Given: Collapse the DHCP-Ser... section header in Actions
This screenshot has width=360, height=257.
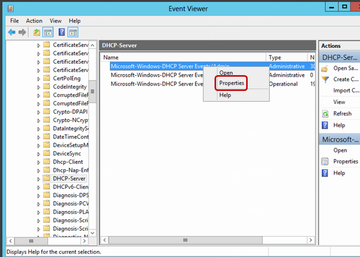Looking at the screenshot, I should tap(340, 57).
